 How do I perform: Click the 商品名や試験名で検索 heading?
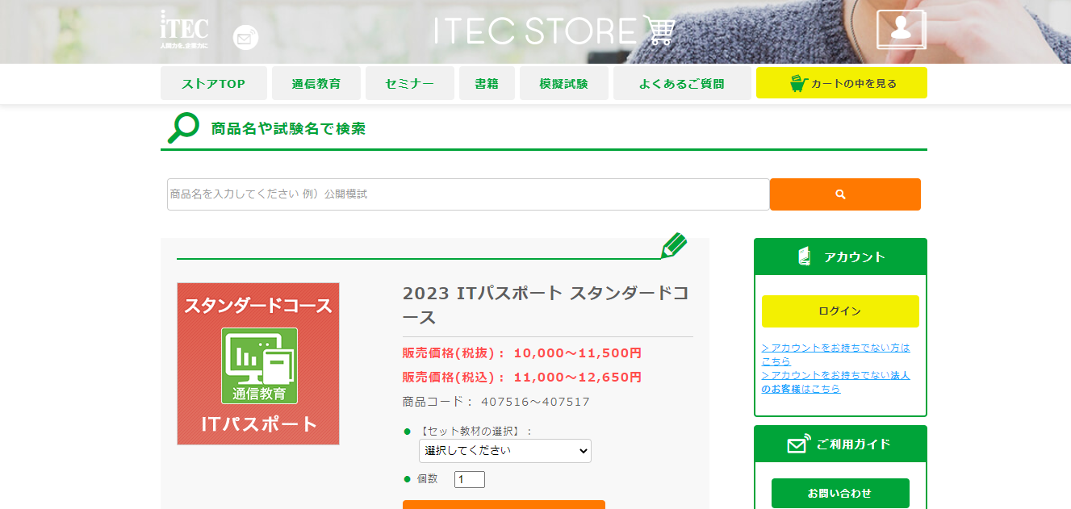click(288, 128)
